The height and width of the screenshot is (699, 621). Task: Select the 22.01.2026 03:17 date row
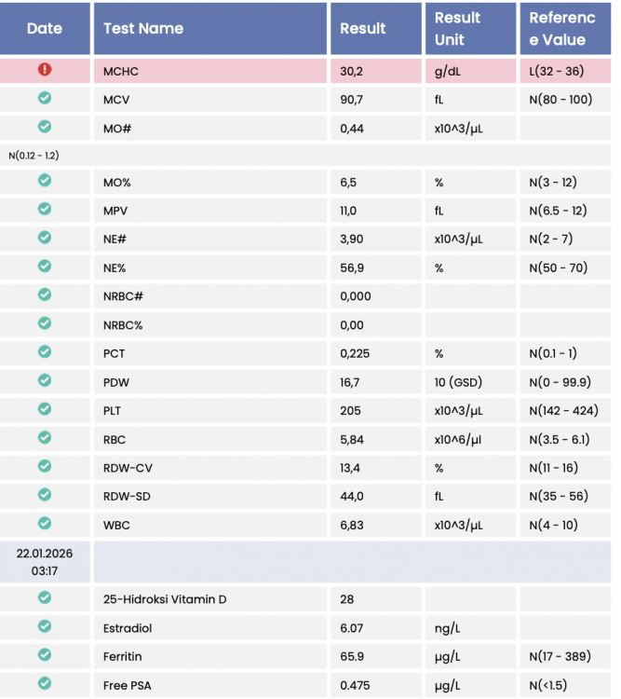[x=45, y=562]
